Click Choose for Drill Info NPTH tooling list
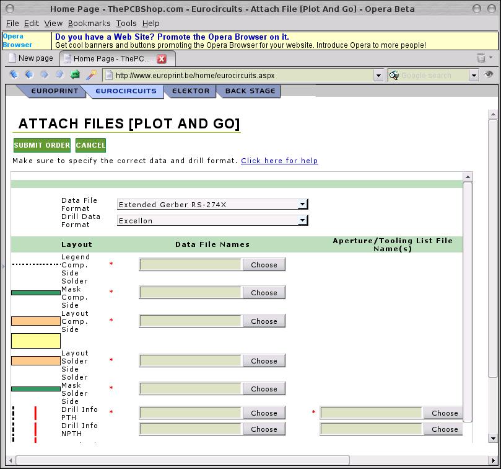501x469 pixels. 444,429
